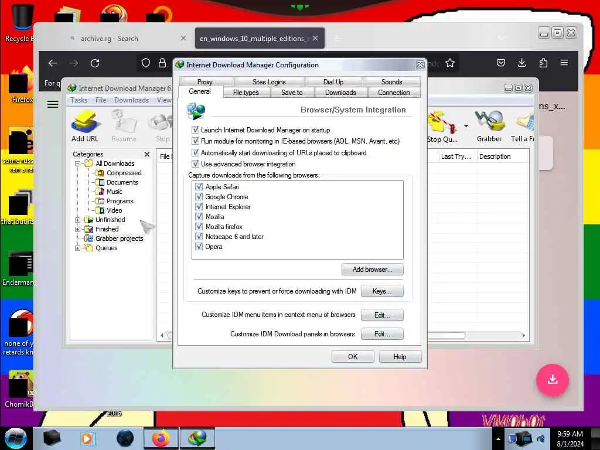Open File menu in IDM
Screen dimensions: 600x450
[101, 100]
